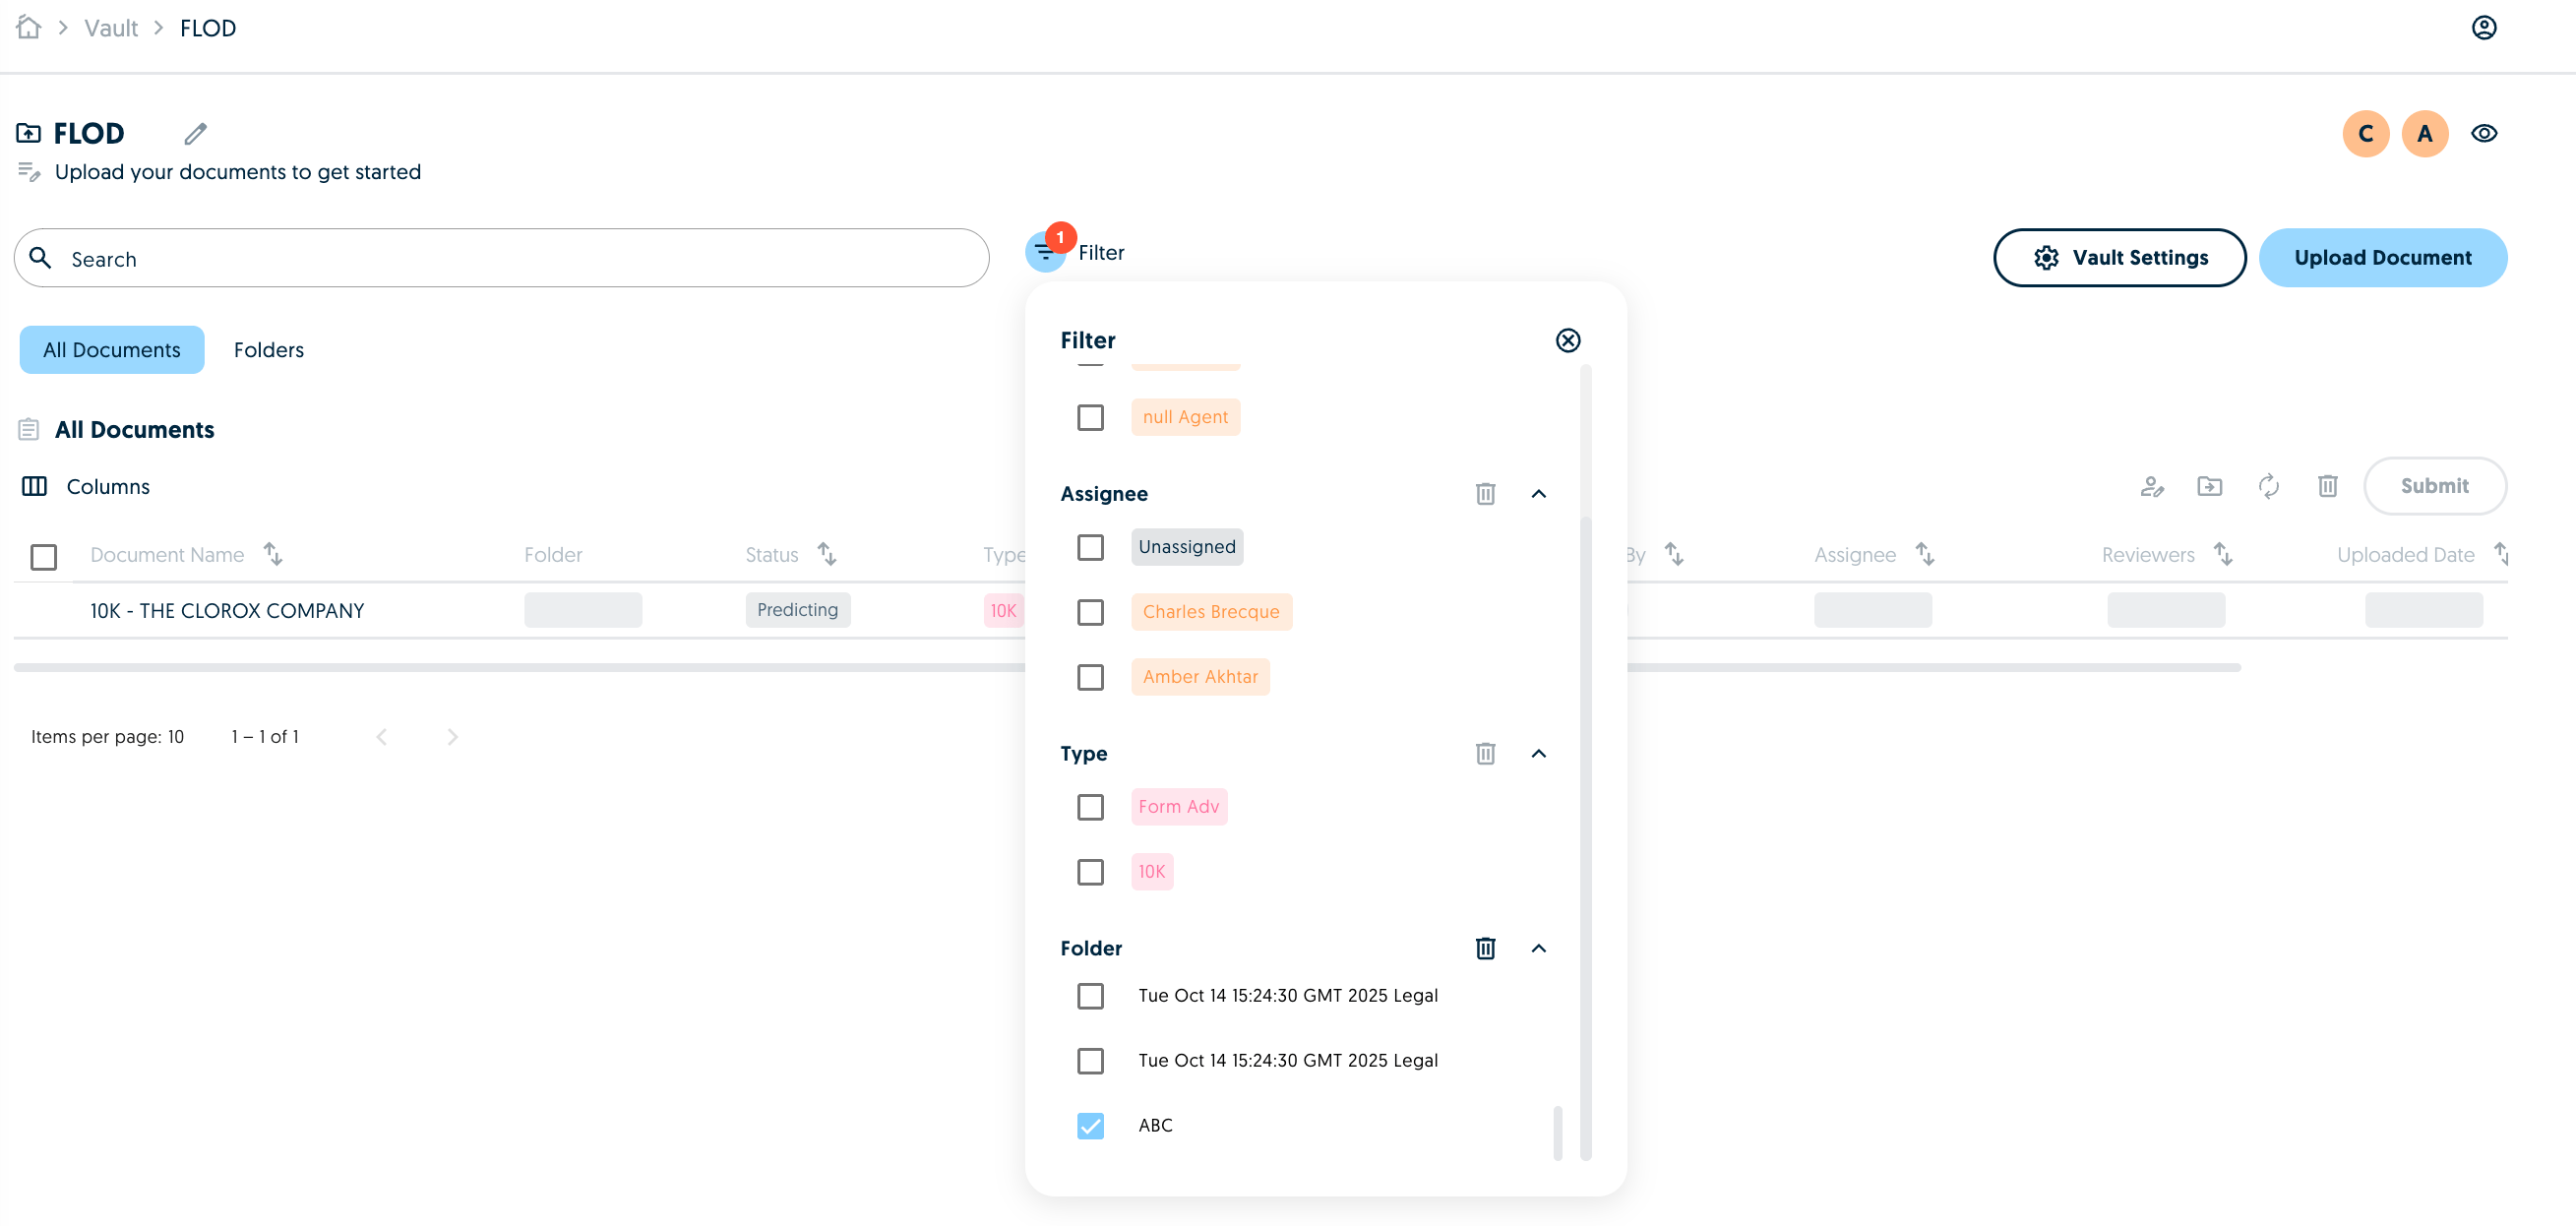
Task: Check the Unassigned assignee checkbox
Action: pyautogui.click(x=1090, y=547)
